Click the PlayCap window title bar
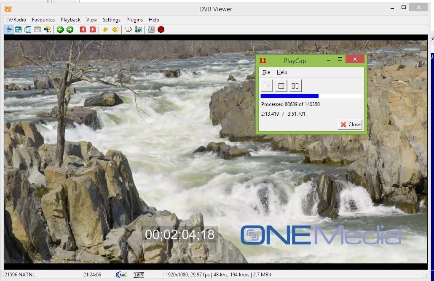This screenshot has width=434, height=281. pyautogui.click(x=295, y=61)
